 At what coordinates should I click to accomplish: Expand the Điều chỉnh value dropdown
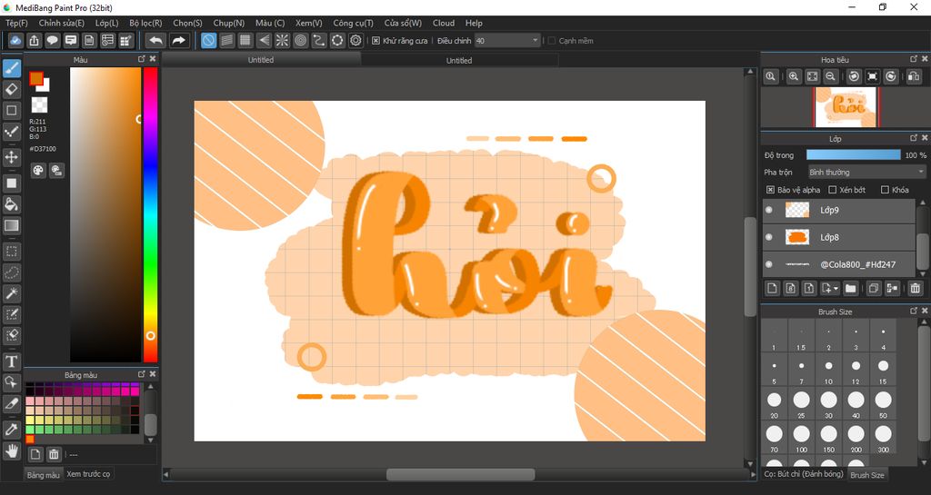point(535,41)
